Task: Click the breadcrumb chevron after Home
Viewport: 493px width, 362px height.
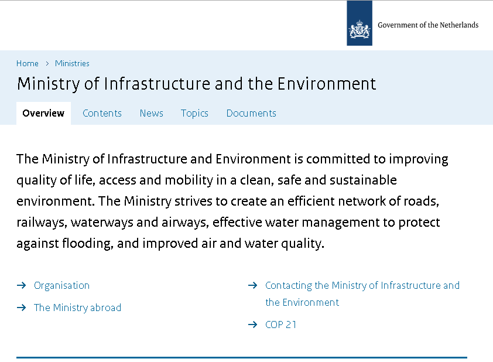Action: tap(47, 63)
